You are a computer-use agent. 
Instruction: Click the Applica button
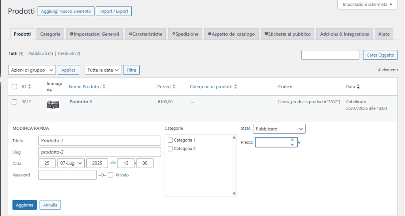coord(68,70)
